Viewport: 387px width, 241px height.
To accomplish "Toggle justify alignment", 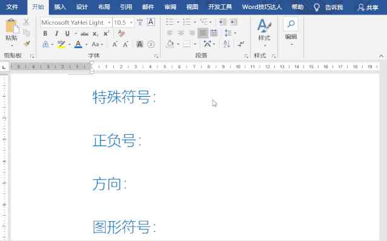I will [x=203, y=33].
